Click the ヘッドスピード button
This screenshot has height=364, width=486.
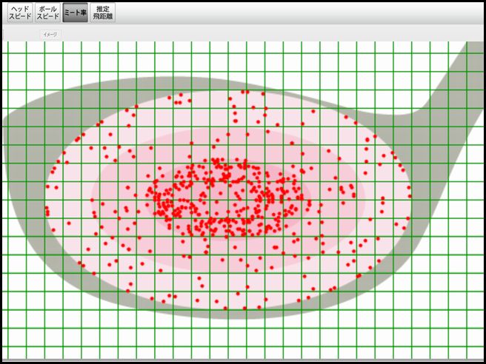20,13
